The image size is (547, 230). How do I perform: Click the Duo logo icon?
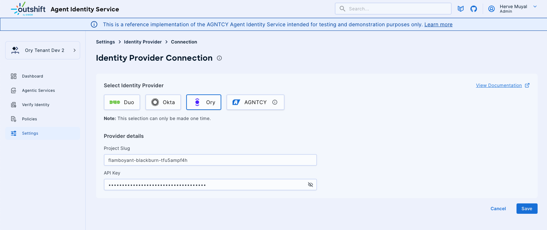pyautogui.click(x=115, y=102)
